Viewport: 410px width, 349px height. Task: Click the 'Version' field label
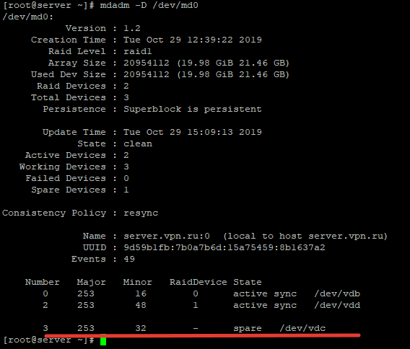coord(86,28)
